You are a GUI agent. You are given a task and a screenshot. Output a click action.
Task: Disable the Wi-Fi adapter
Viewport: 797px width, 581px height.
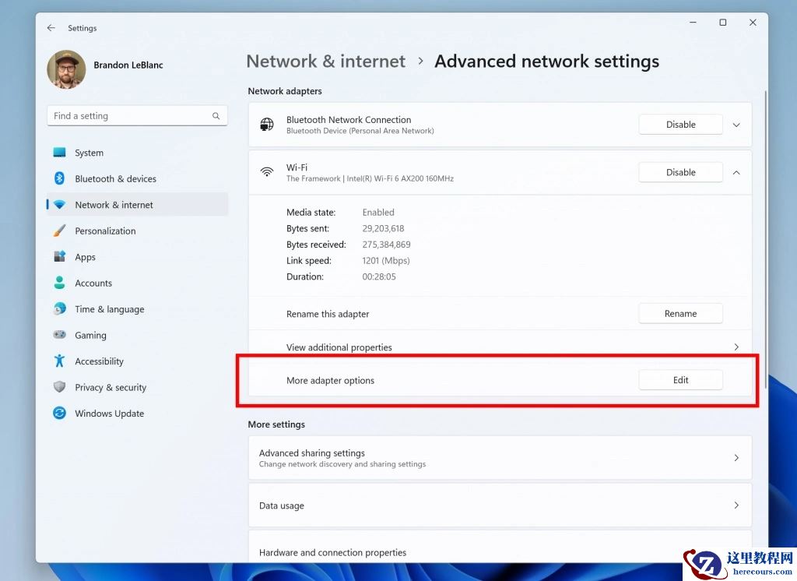coord(680,172)
